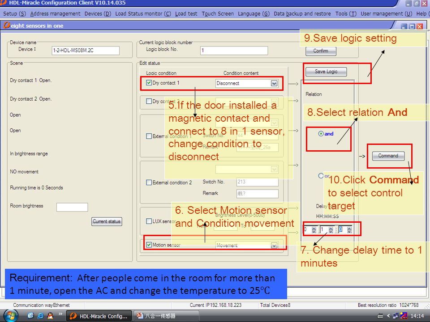
Task: Click 'Running time is 0 Seconds' text
Action: coord(36,187)
